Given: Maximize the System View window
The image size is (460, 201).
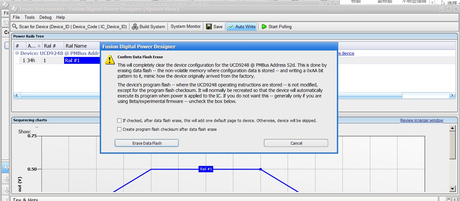Looking at the screenshot, I should click(x=449, y=9).
